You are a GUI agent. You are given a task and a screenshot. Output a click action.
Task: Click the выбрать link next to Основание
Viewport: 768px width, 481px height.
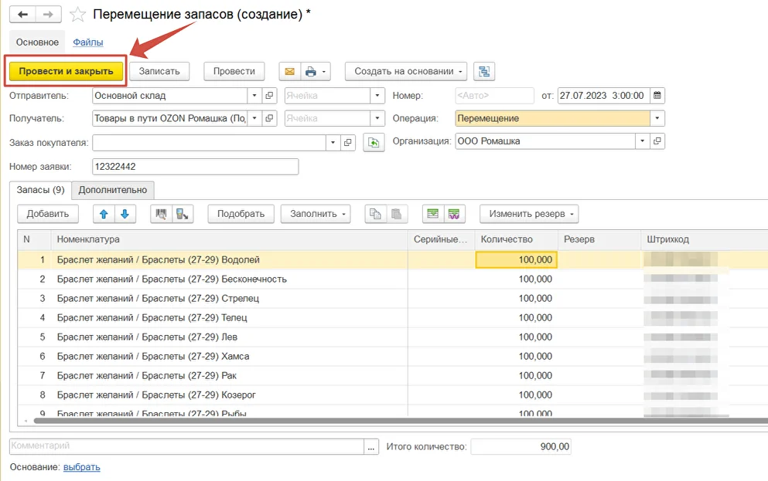[81, 467]
